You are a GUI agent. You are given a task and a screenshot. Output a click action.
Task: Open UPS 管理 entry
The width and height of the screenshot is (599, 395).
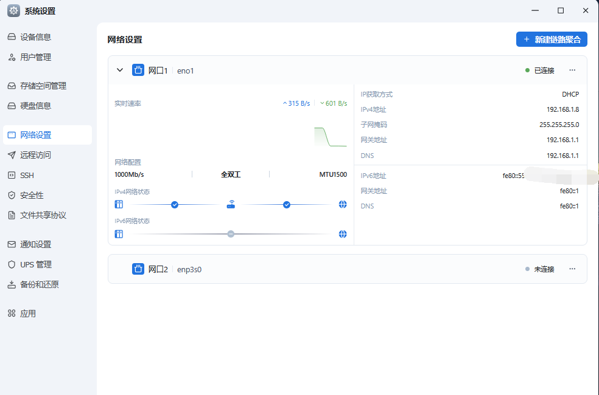(47, 264)
